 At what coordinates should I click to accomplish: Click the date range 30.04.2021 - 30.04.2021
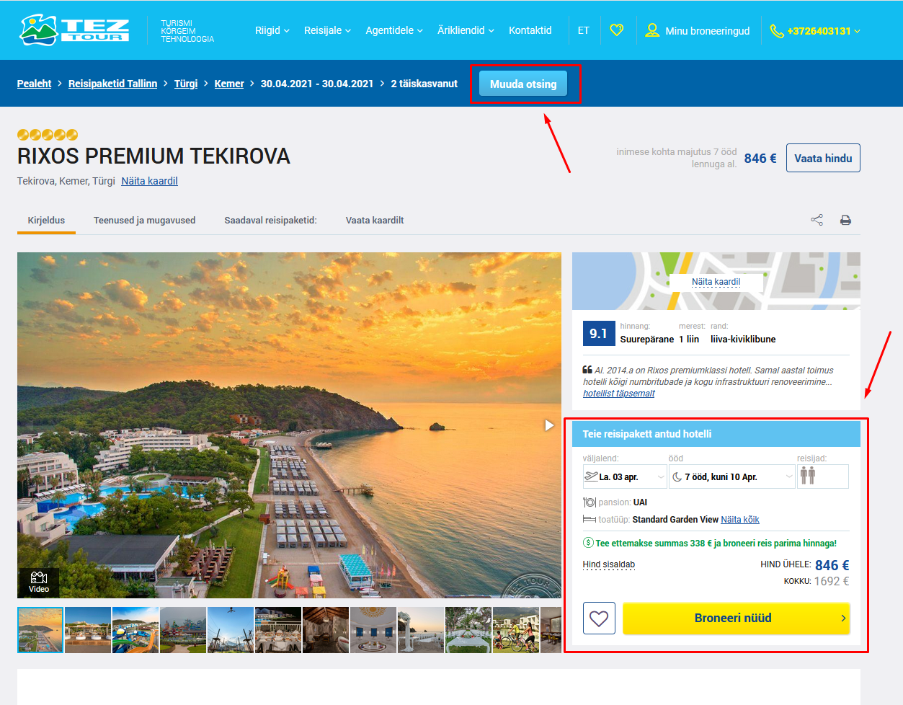click(317, 84)
